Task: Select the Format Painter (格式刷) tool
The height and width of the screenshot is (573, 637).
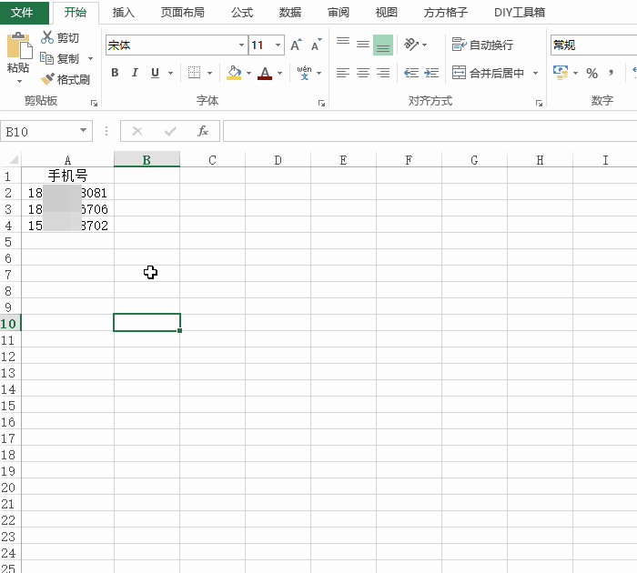Action: [x=65, y=79]
